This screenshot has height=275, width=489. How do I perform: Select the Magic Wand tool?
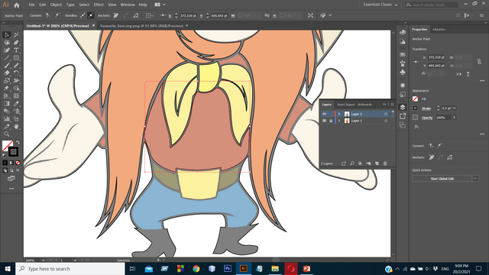(x=16, y=35)
